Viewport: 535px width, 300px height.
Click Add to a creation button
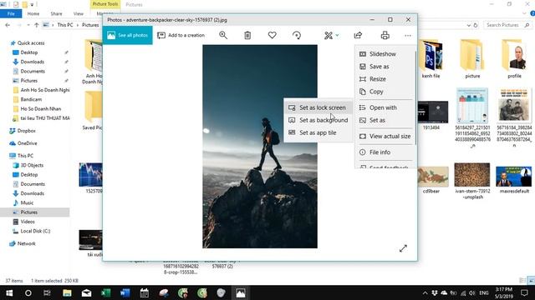pyautogui.click(x=181, y=35)
